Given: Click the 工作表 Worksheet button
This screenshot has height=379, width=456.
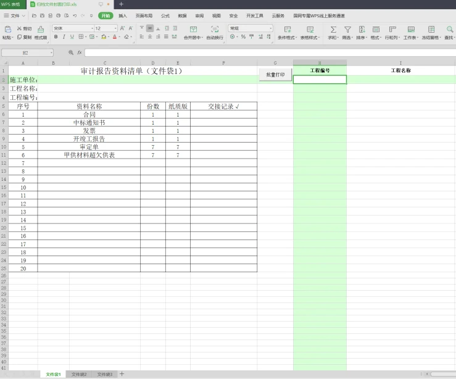Looking at the screenshot, I should (x=411, y=33).
